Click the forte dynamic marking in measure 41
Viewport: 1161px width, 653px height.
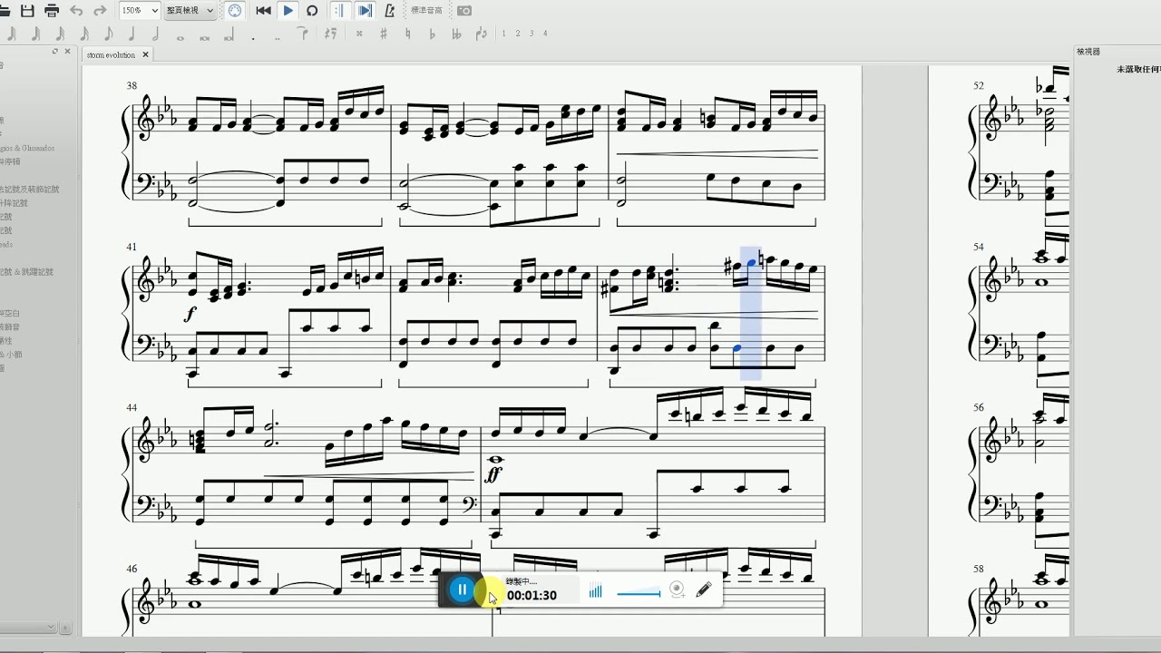point(190,315)
